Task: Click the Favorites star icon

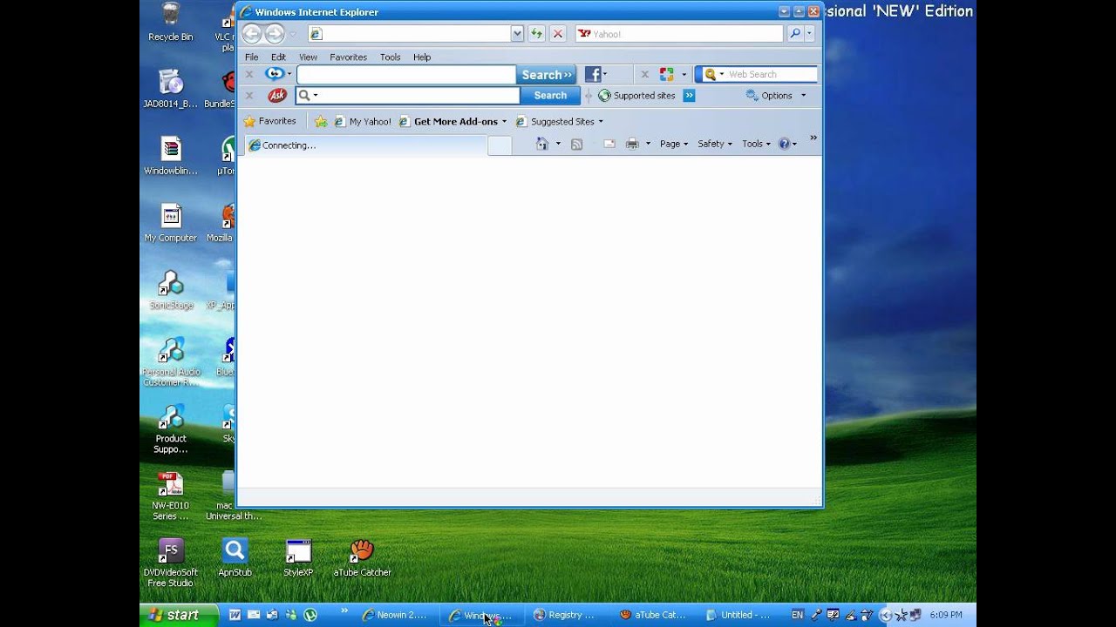Action: [x=249, y=122]
